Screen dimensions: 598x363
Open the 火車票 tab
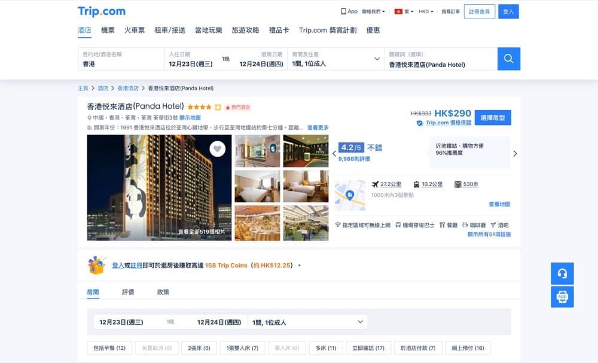134,30
